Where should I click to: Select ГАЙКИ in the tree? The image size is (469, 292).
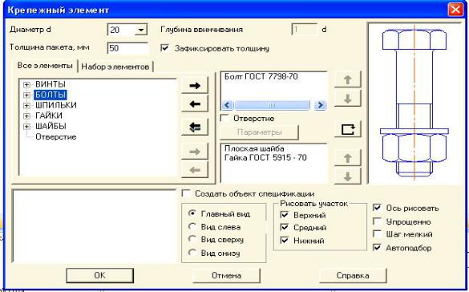(49, 116)
